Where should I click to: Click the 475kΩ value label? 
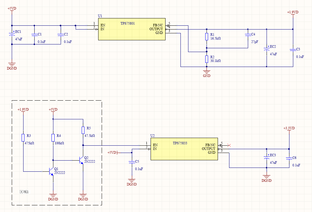tap(29, 143)
